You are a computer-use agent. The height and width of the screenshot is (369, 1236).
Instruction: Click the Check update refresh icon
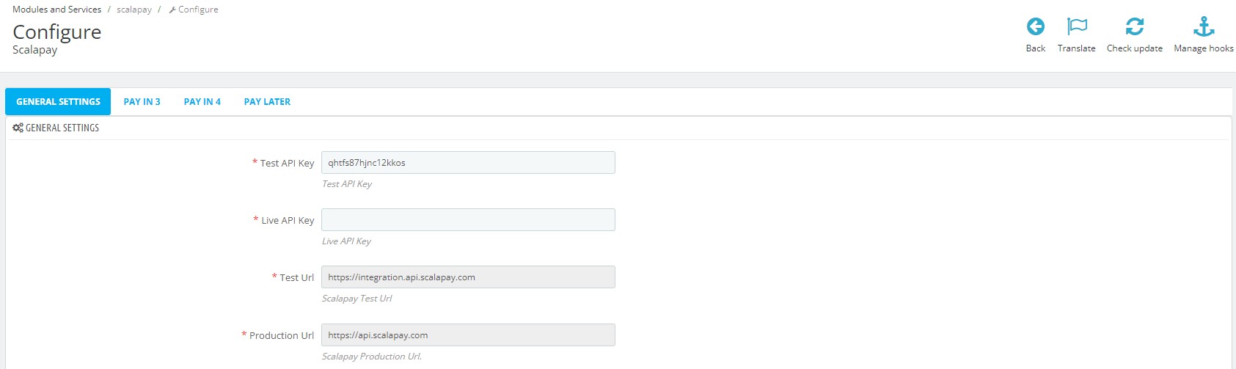1134,27
